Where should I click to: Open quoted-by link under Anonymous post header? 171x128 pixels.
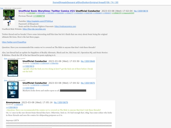click(18, 105)
